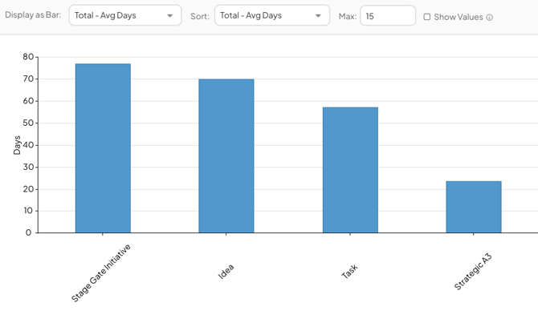Viewport: 538px width, 311px height.
Task: Click the Display as Bar label
Action: [x=33, y=14]
